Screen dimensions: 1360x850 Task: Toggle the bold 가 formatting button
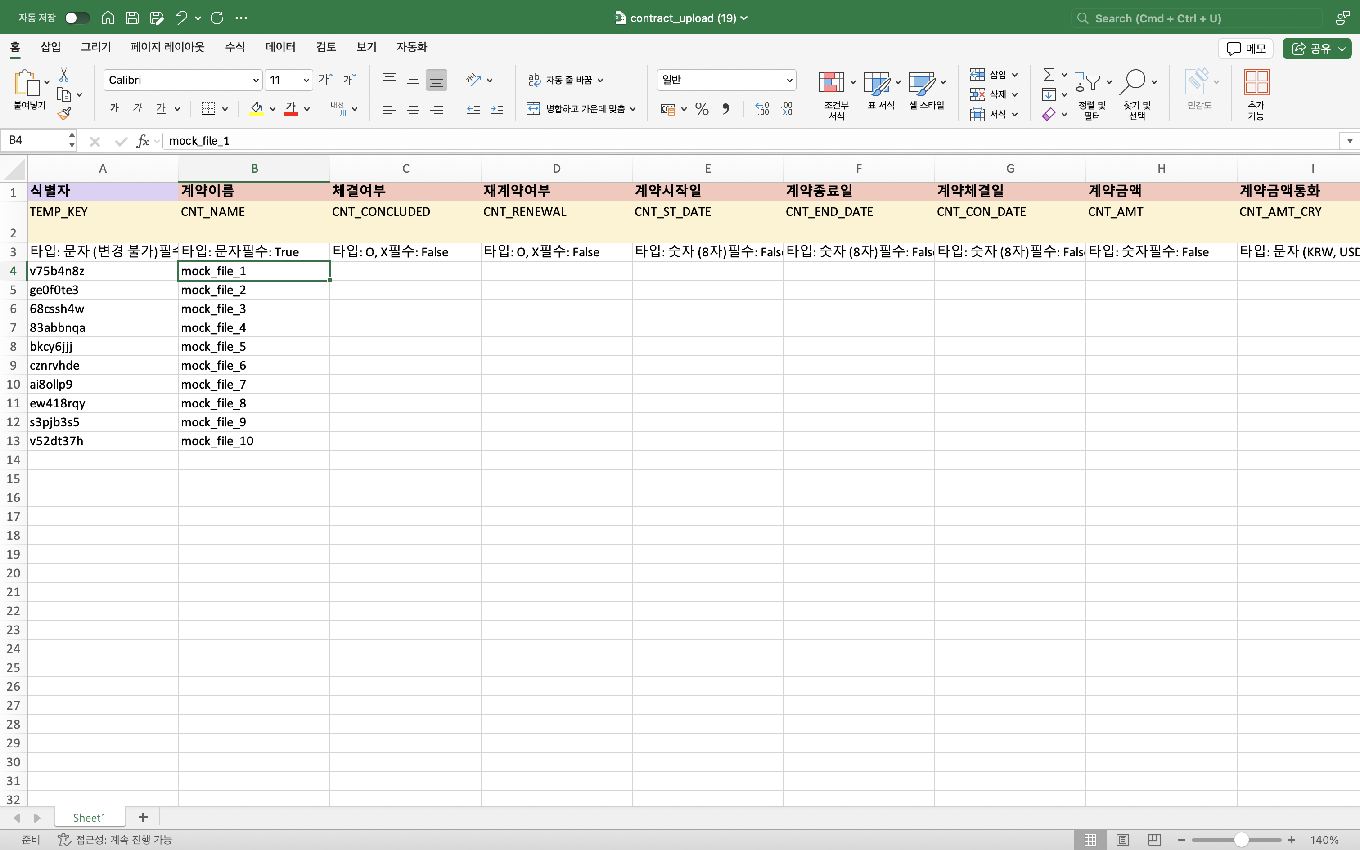[115, 108]
